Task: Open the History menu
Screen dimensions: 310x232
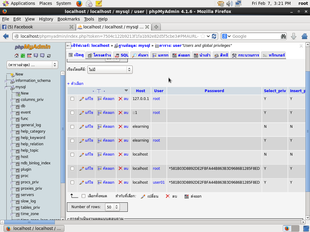Action: click(x=46, y=19)
